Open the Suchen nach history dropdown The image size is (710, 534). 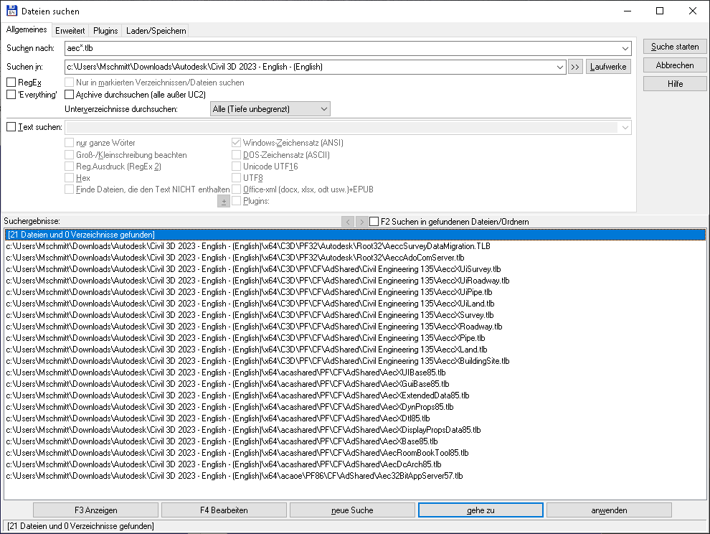click(x=625, y=48)
